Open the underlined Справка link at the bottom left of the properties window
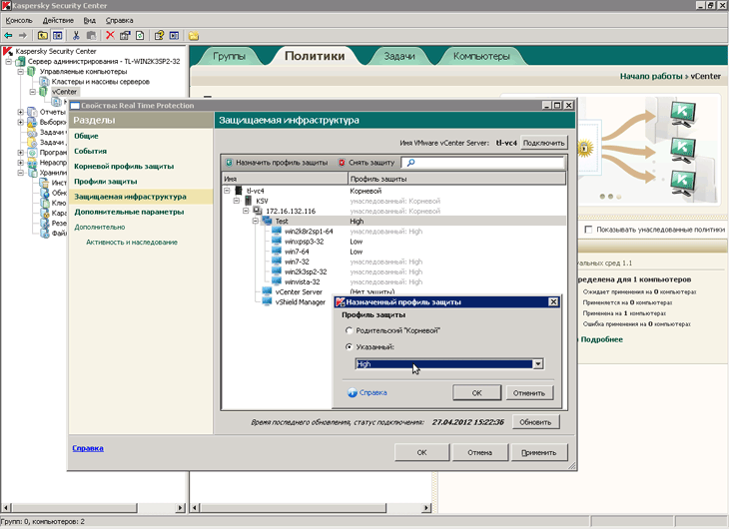The height and width of the screenshot is (529, 729). click(x=88, y=448)
